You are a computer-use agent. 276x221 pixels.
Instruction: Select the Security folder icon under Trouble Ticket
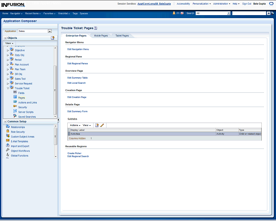(x=15, y=107)
